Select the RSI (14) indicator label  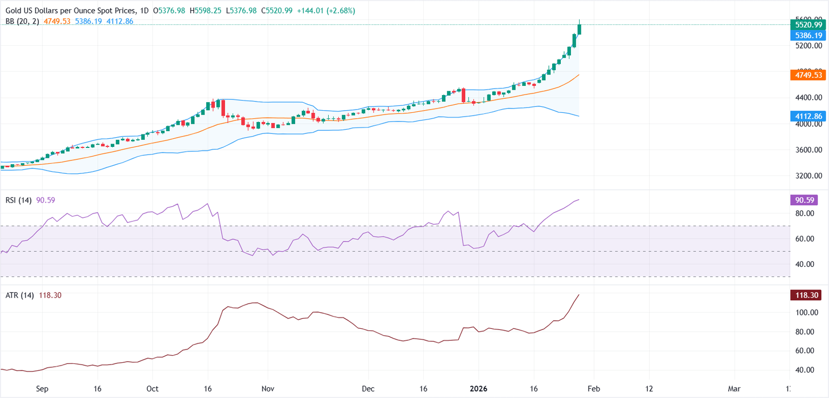(17, 200)
